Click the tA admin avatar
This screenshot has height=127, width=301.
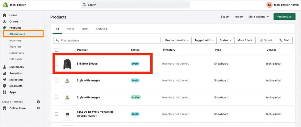pyautogui.click(x=269, y=5)
